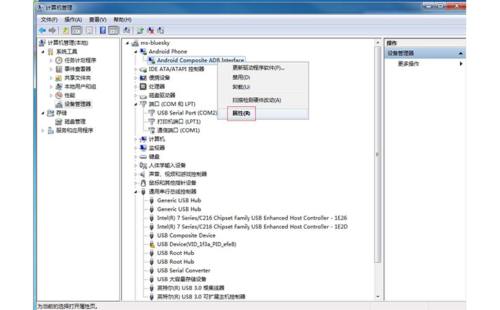The image size is (500, 310).
Task: Click the 任务计划程序 clock icon
Action: pyautogui.click(x=59, y=61)
